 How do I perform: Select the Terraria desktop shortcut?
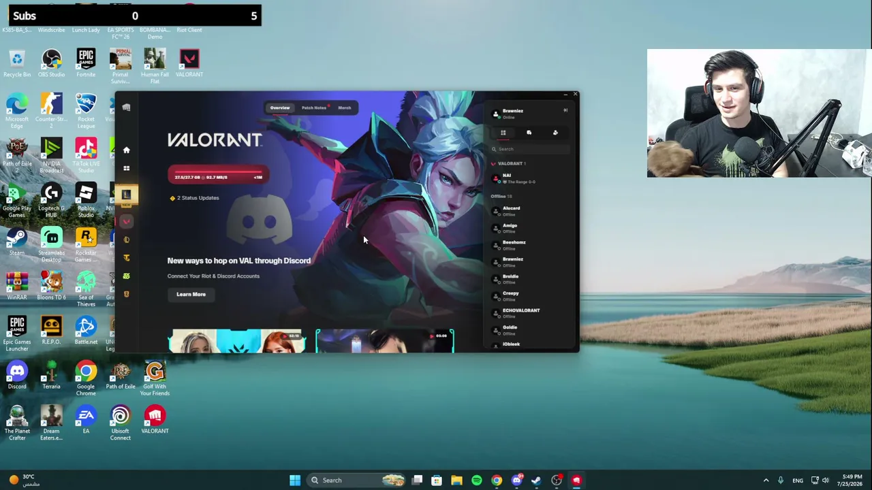(x=51, y=375)
